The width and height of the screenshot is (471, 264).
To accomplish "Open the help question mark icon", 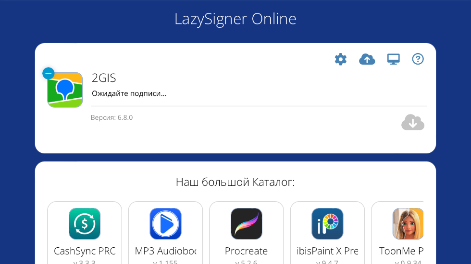I will 418,59.
